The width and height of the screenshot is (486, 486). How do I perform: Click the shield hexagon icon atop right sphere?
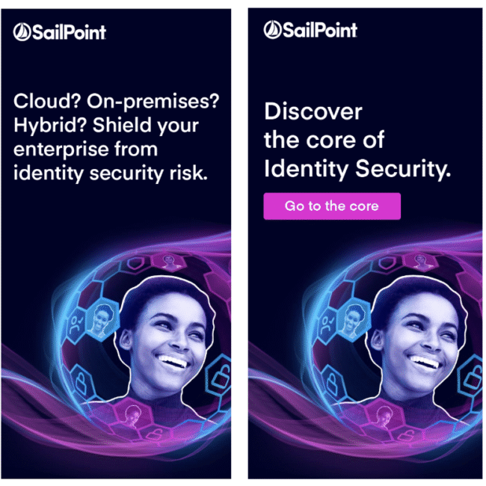(387, 263)
